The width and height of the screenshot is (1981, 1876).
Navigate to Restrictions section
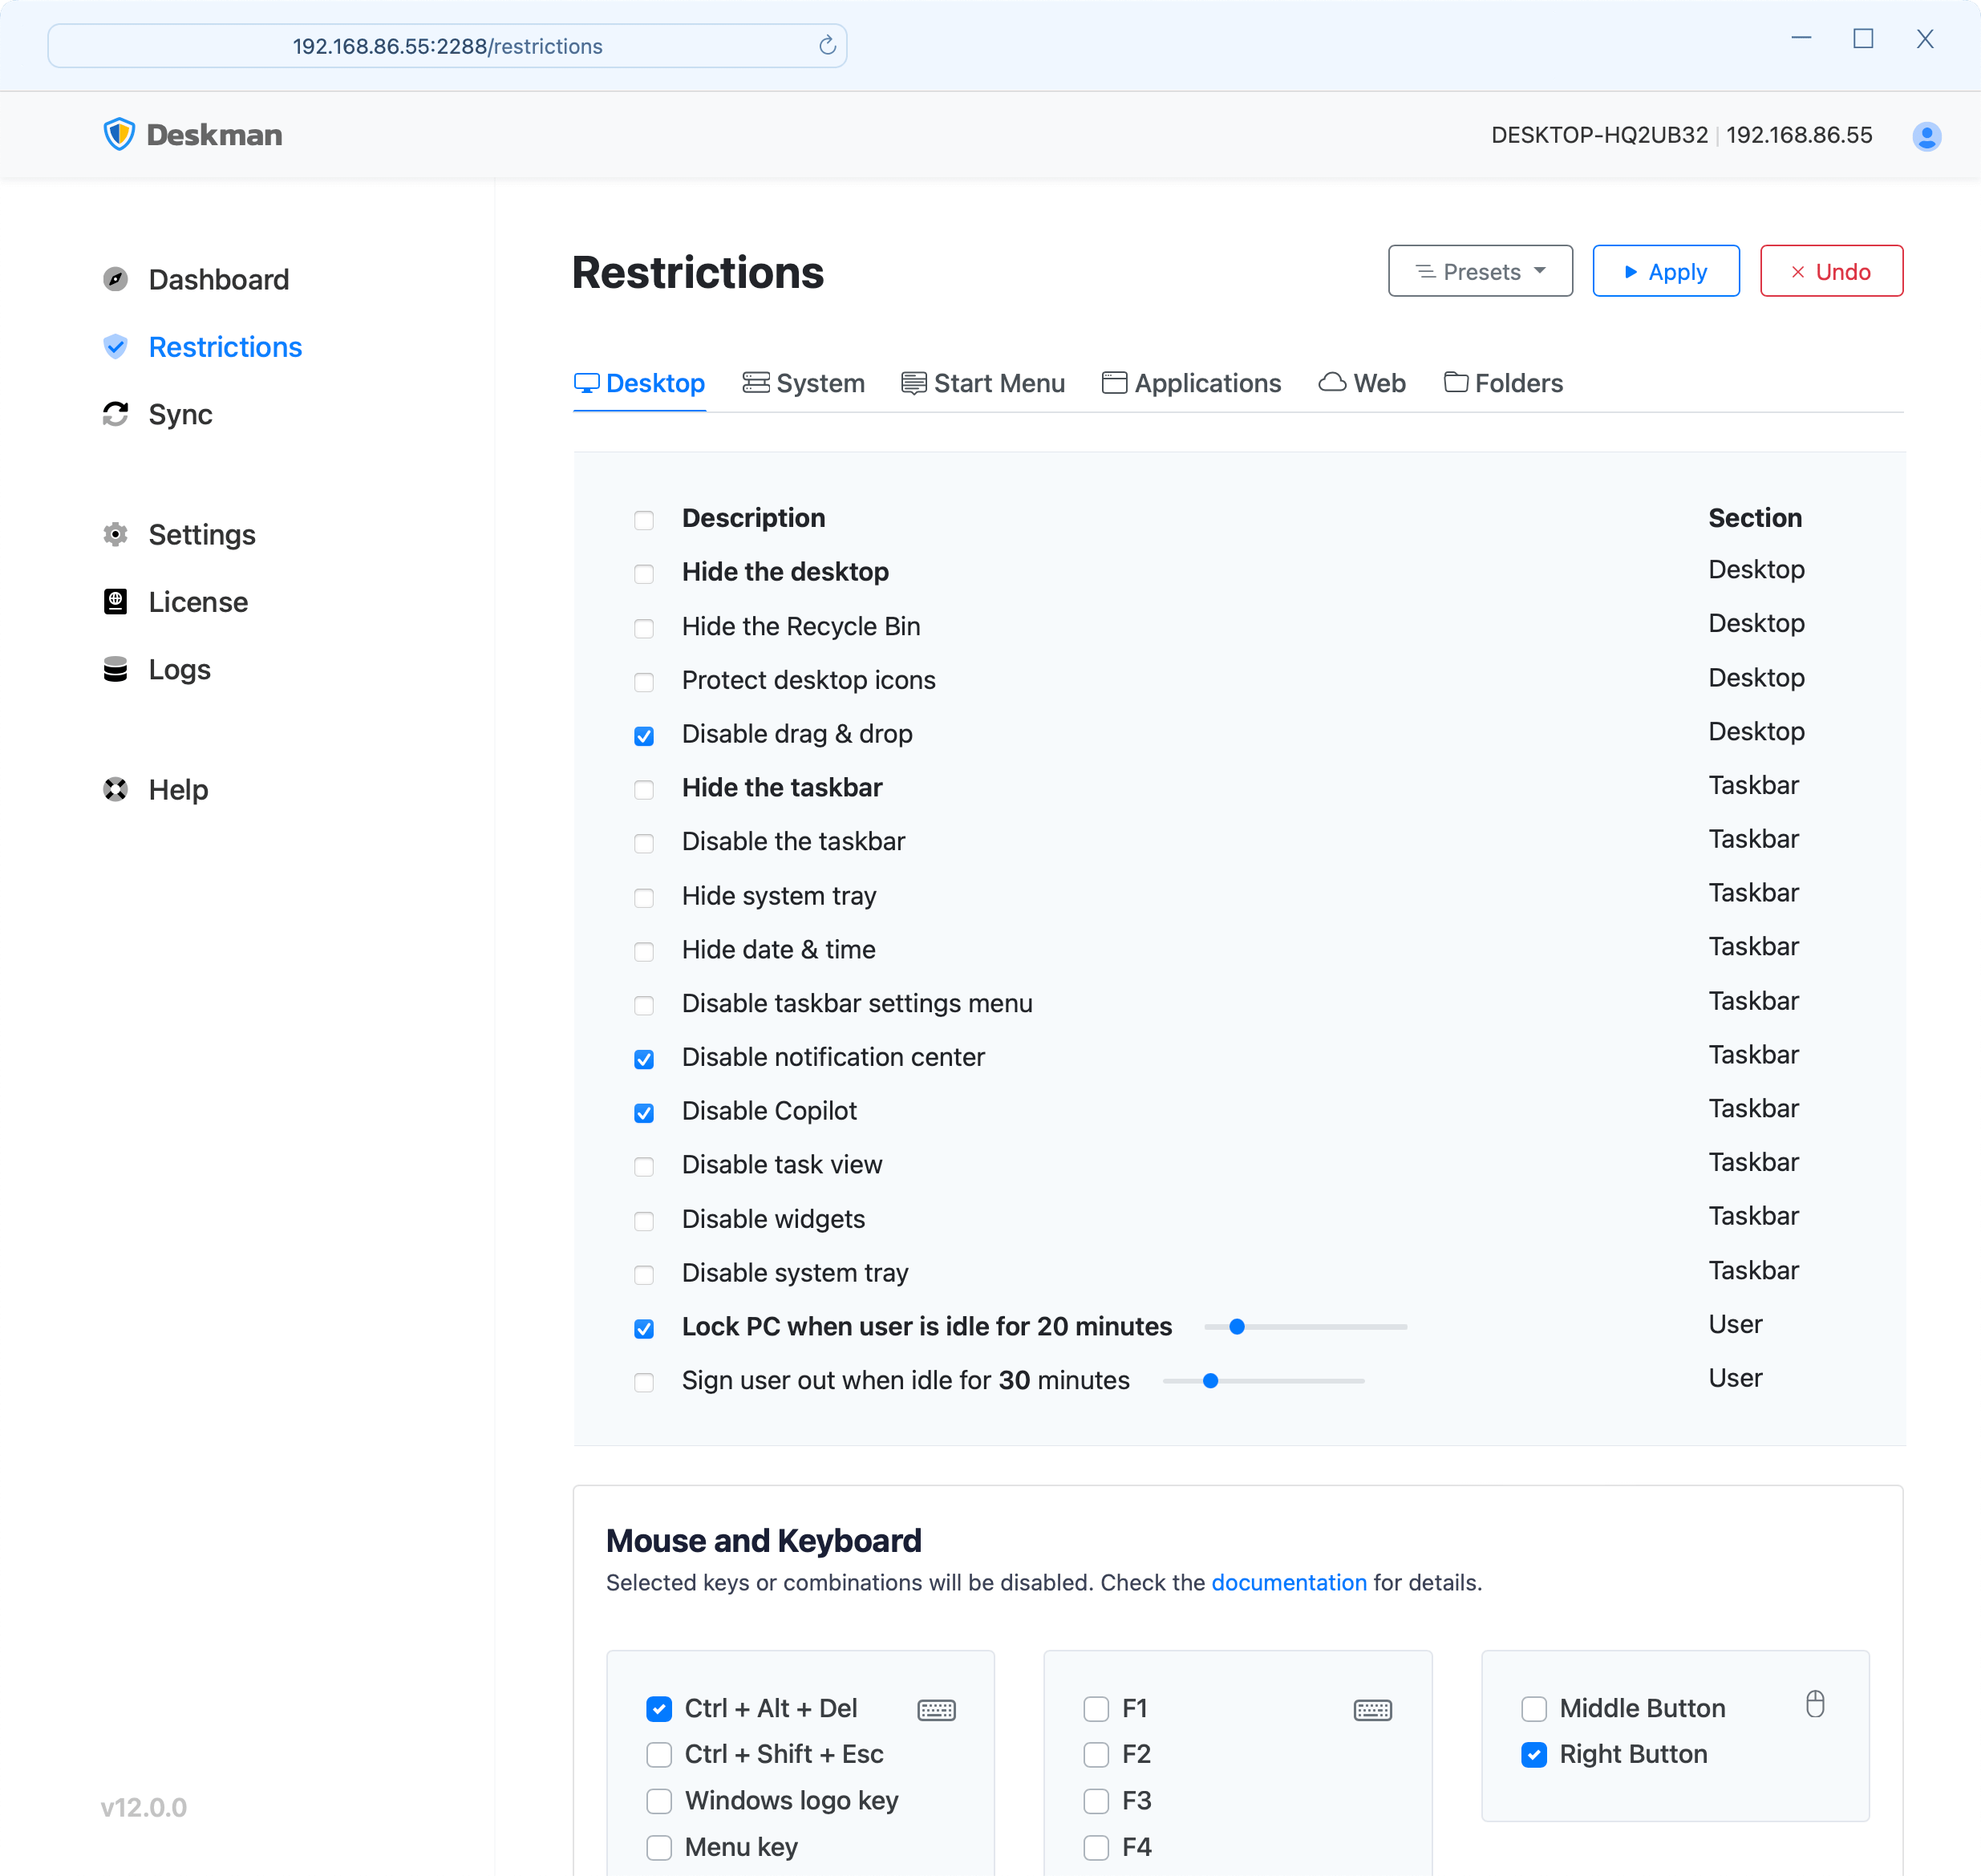pyautogui.click(x=225, y=347)
